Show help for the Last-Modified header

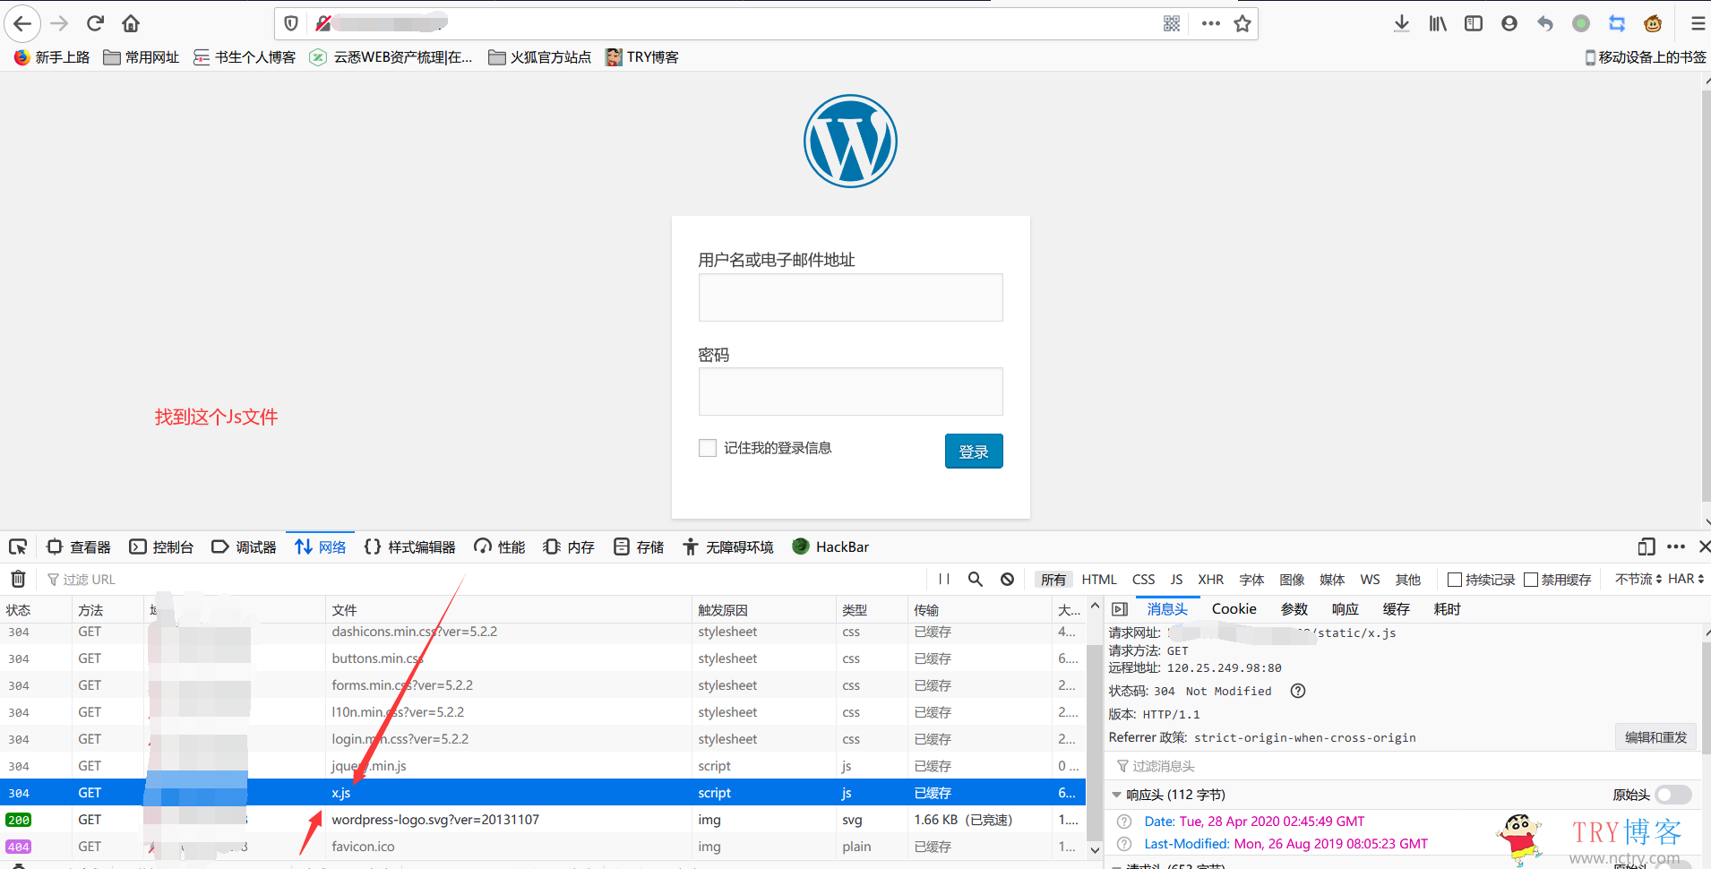(x=1124, y=844)
